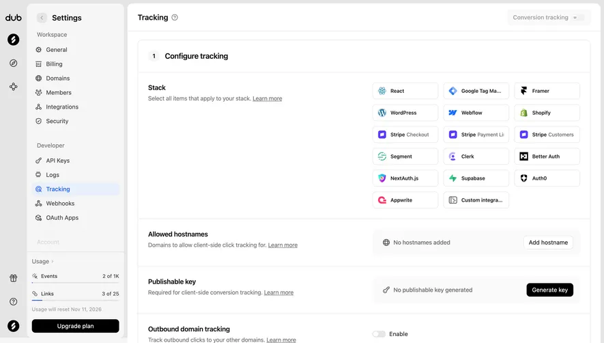604x343 pixels.
Task: Open the compass icon in the left rail
Action: point(14,64)
